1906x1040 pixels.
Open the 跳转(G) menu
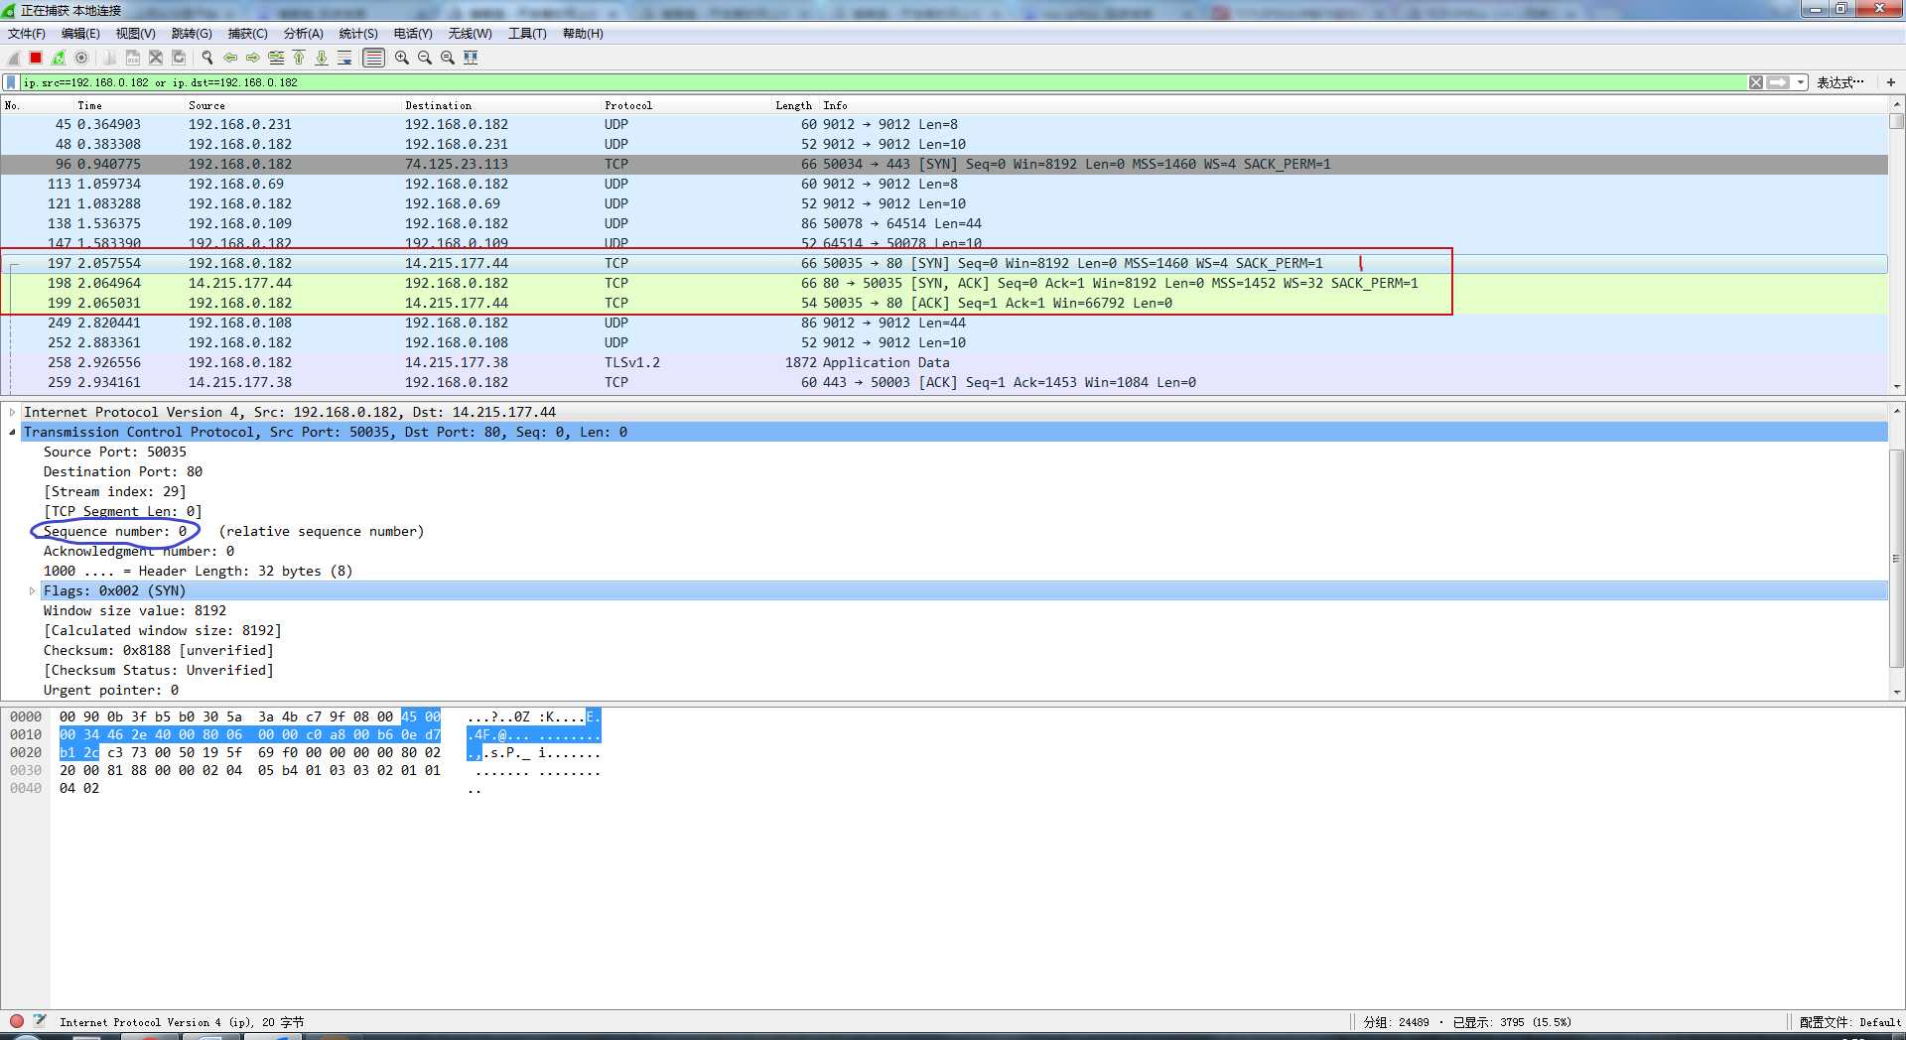click(192, 34)
